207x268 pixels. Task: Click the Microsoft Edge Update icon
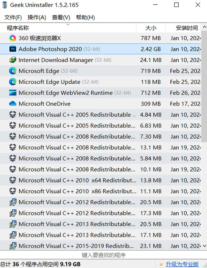click(13, 82)
